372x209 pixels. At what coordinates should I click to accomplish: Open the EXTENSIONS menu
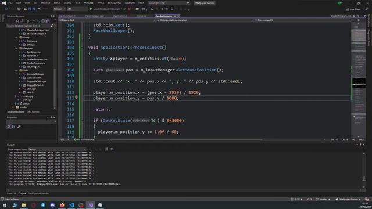(115, 3)
